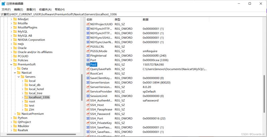Click the string icon beside SSH_PrivateKey
267x137 pixels.
pyautogui.click(x=88, y=123)
